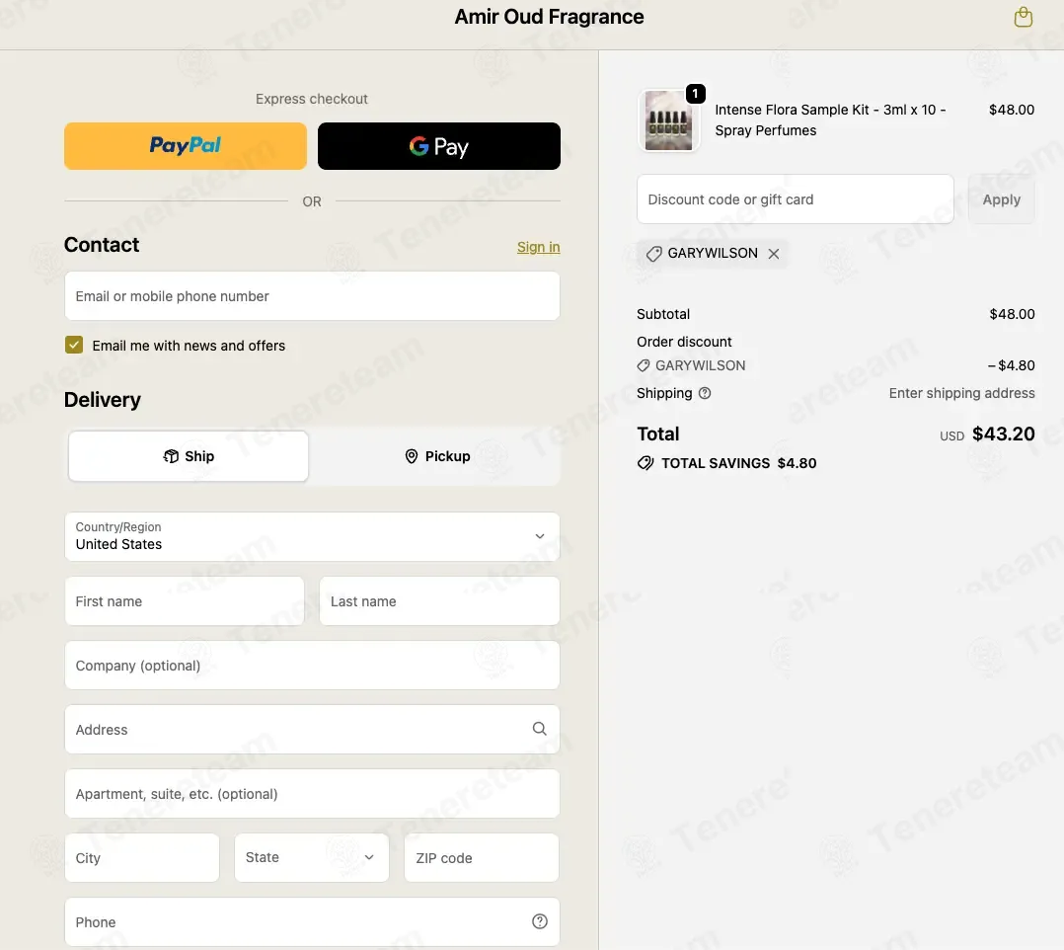
Task: Click the phone field help icon
Action: click(540, 921)
